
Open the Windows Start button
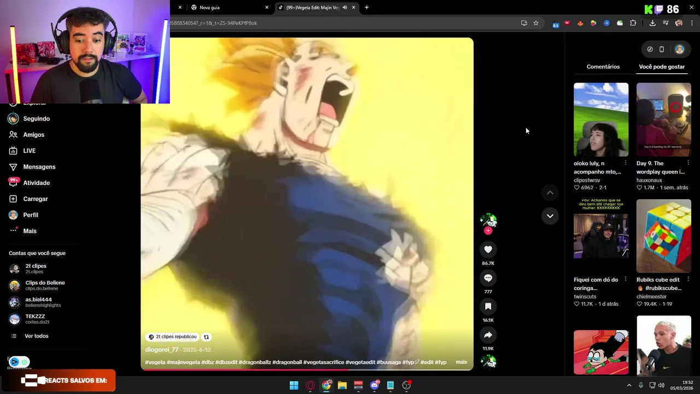pyautogui.click(x=294, y=385)
